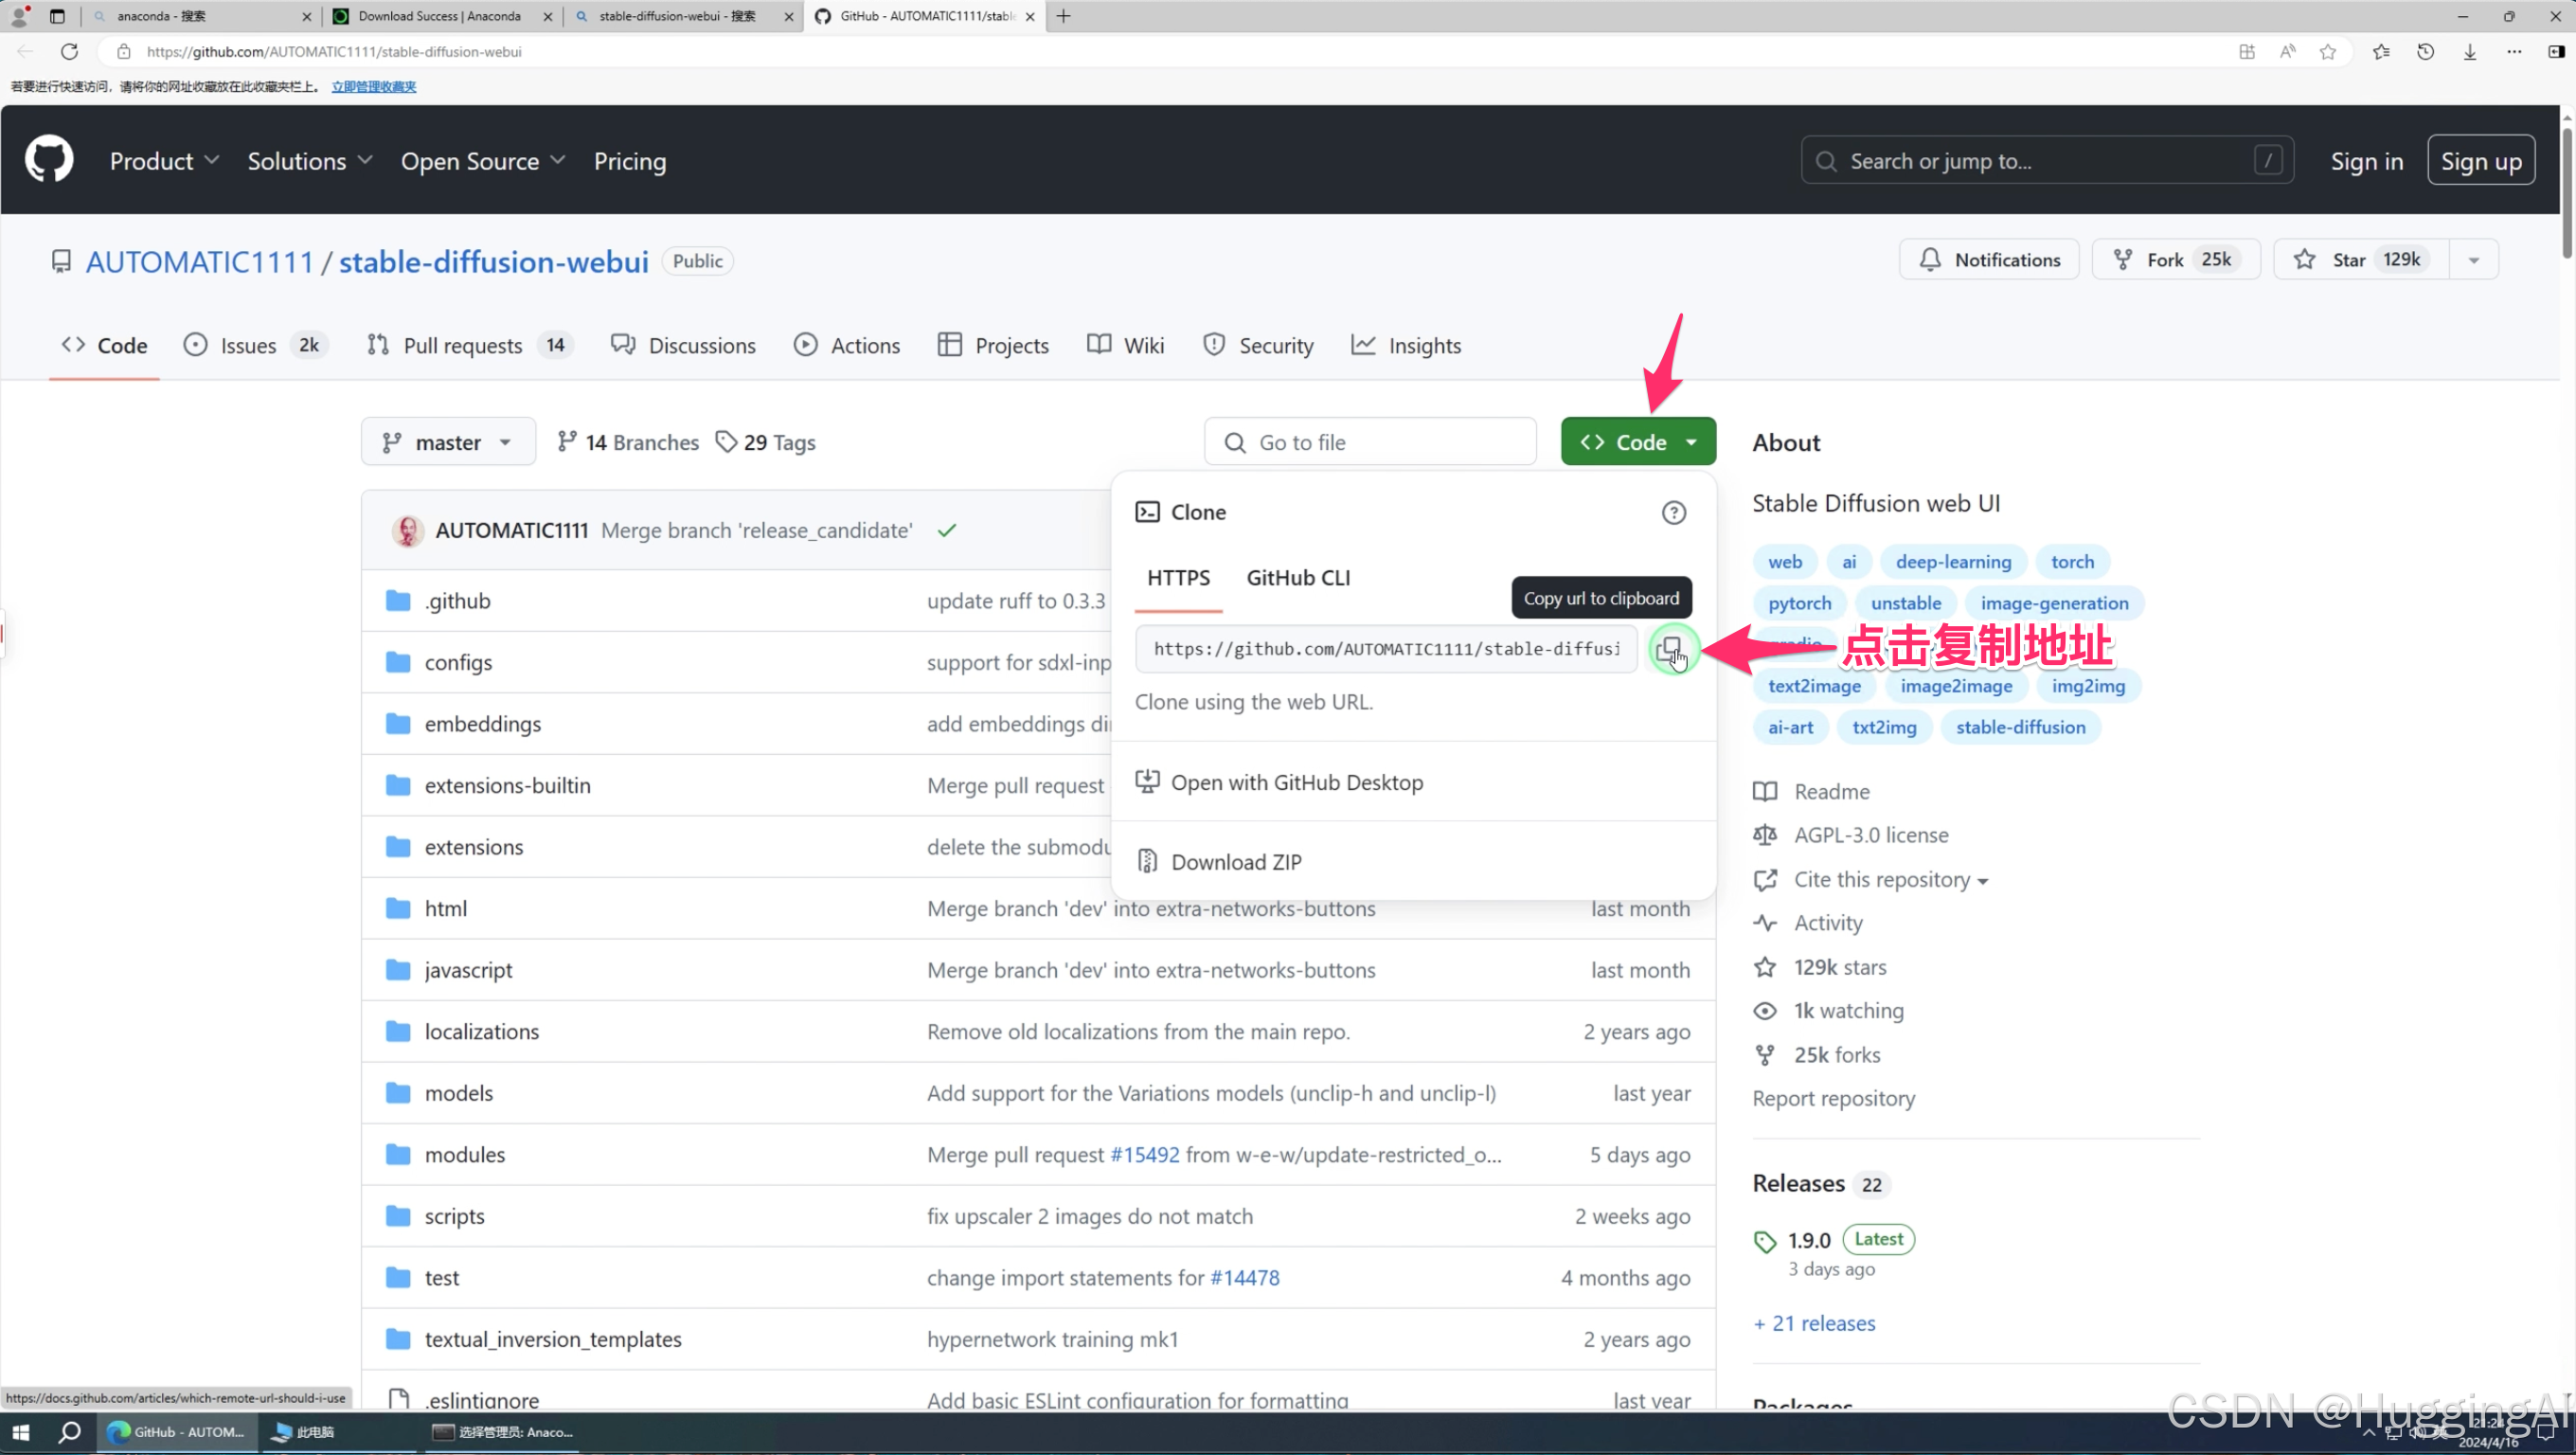This screenshot has height=1455, width=2576.
Task: Click the commit status green checkmark
Action: [946, 531]
